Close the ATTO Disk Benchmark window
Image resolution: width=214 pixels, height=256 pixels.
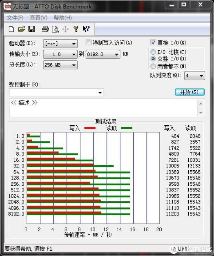click(x=200, y=5)
